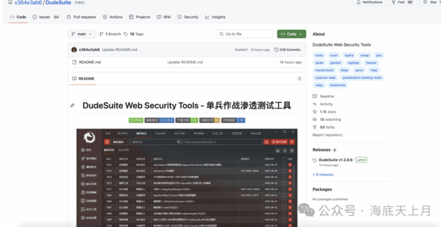Open the 236 Commits history
The height and width of the screenshot is (227, 441).
(287, 49)
